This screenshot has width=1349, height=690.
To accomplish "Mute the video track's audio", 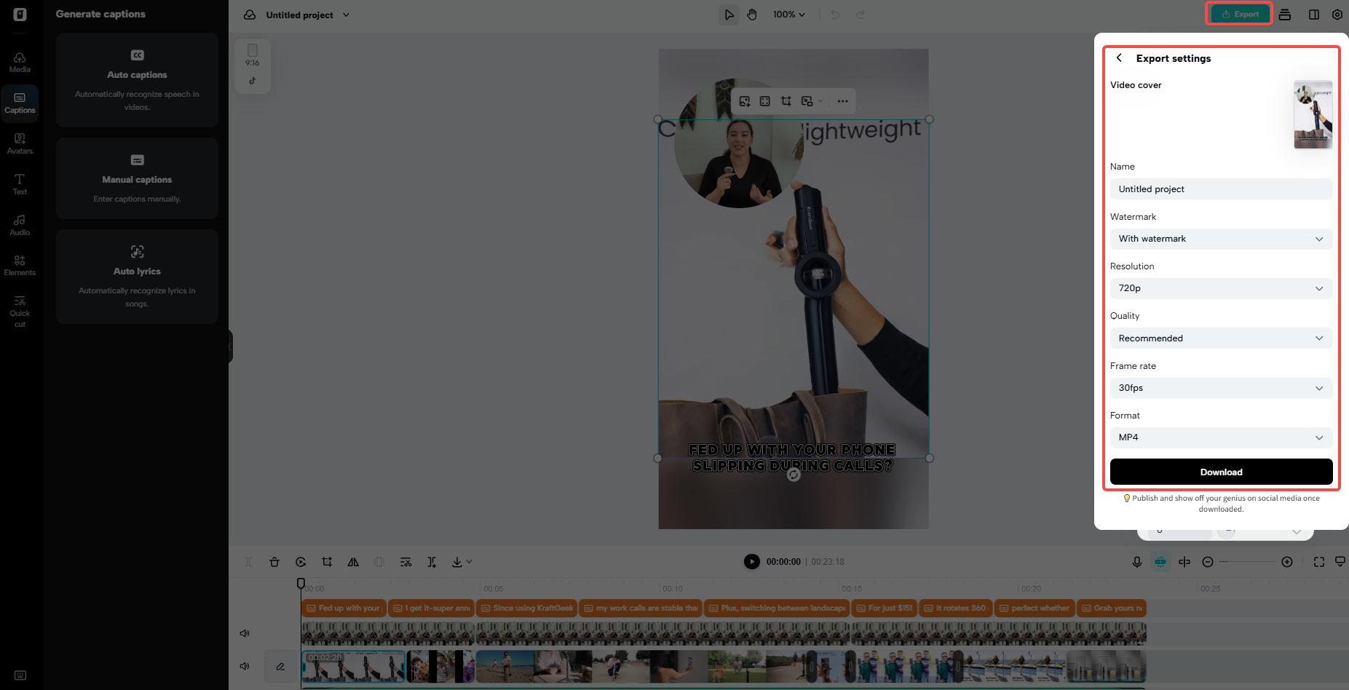I will tap(245, 666).
